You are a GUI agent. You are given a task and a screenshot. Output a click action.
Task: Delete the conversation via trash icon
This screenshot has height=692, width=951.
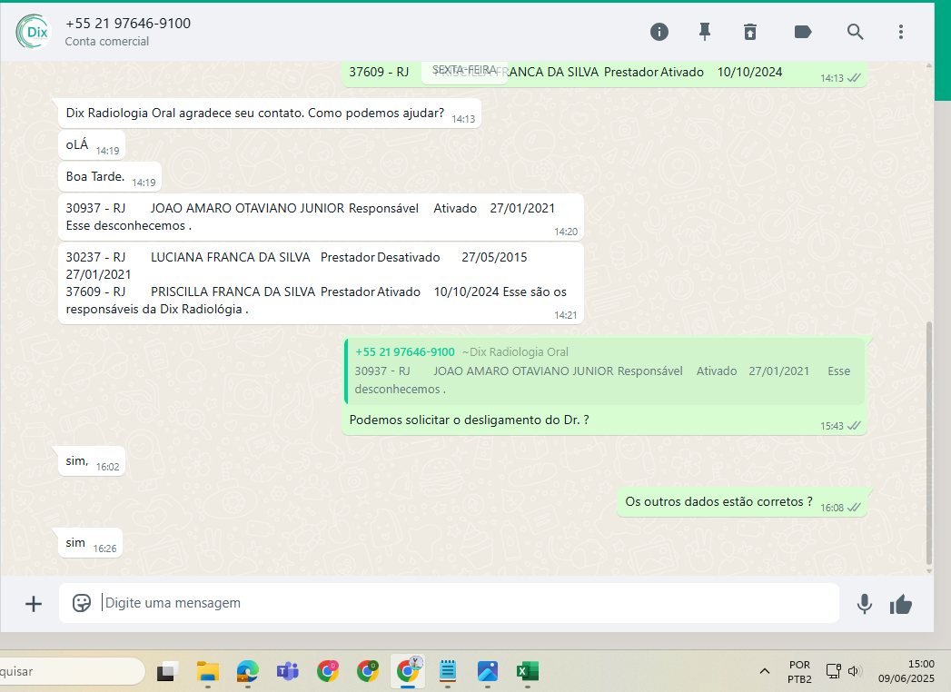coord(750,32)
